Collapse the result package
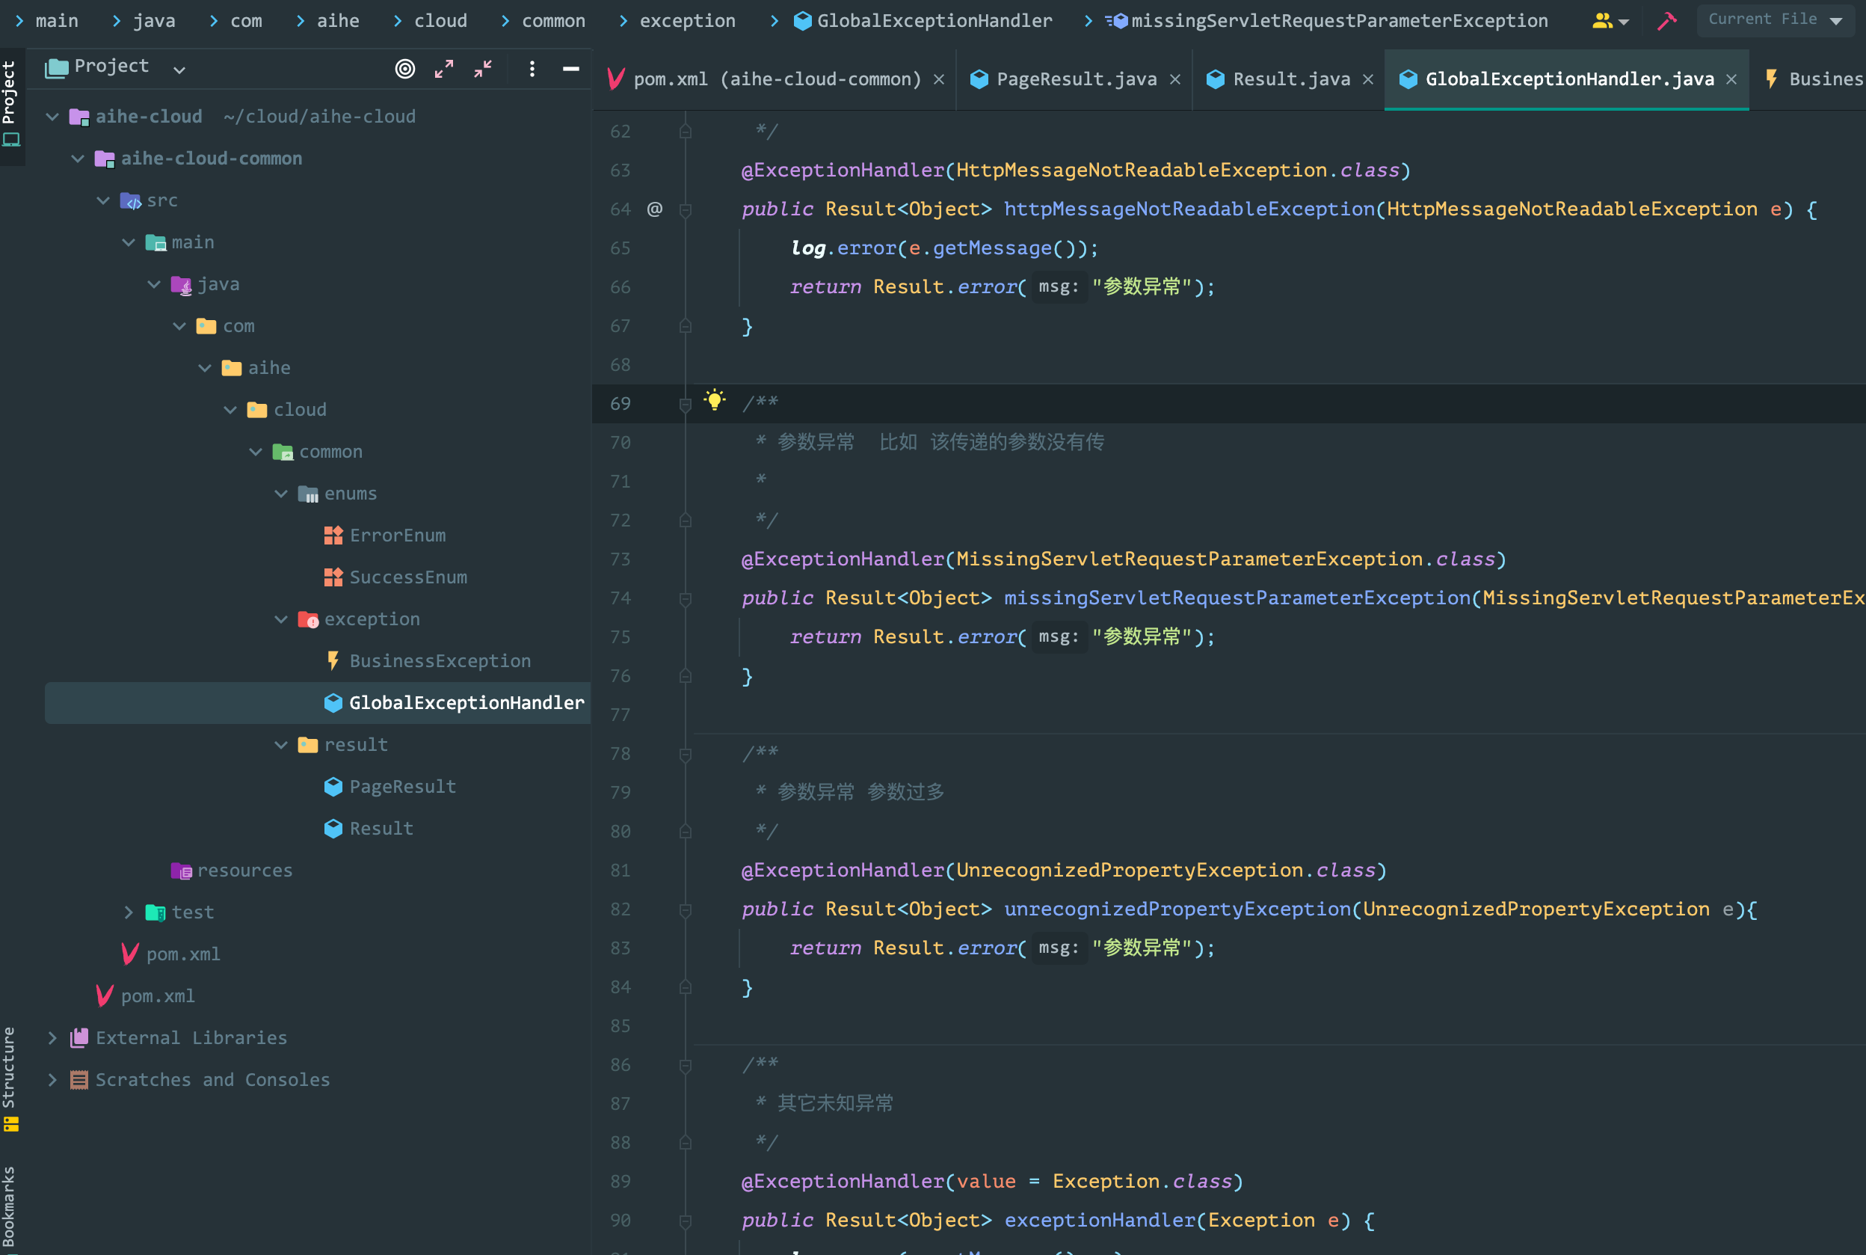The width and height of the screenshot is (1866, 1255). [281, 745]
